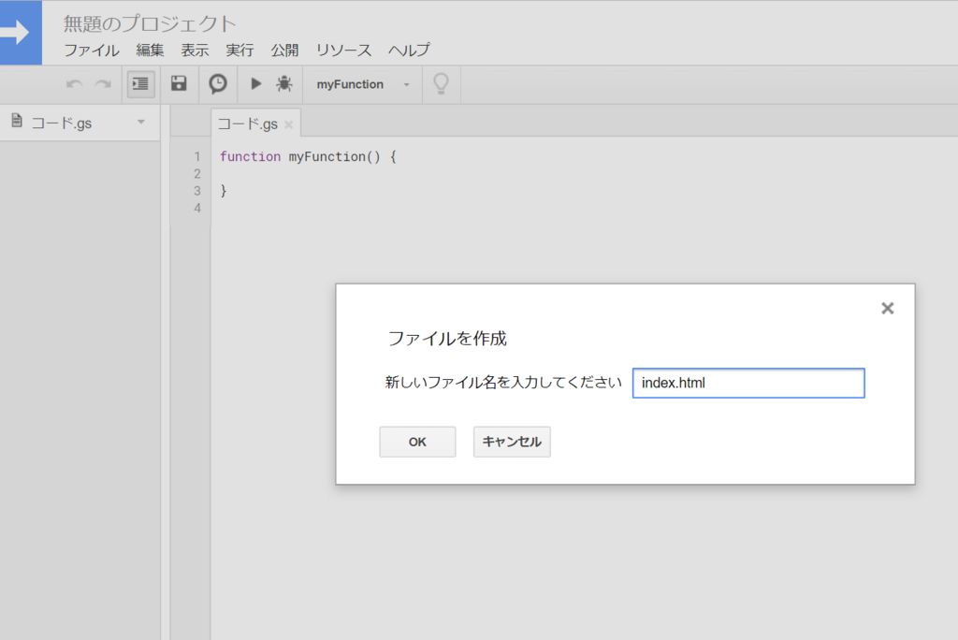Click the new file name input field
The width and height of the screenshot is (958, 640).
click(748, 384)
